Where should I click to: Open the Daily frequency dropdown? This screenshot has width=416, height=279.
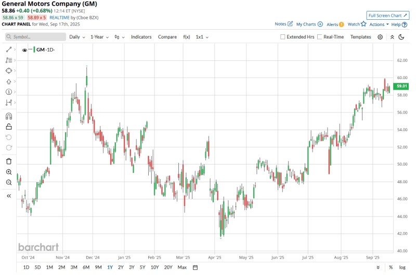[77, 37]
